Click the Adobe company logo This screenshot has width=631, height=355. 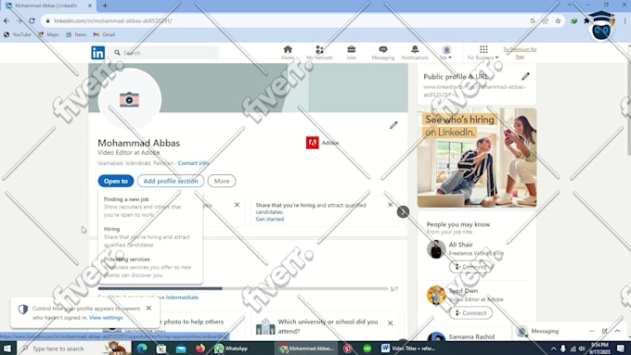pyautogui.click(x=313, y=143)
